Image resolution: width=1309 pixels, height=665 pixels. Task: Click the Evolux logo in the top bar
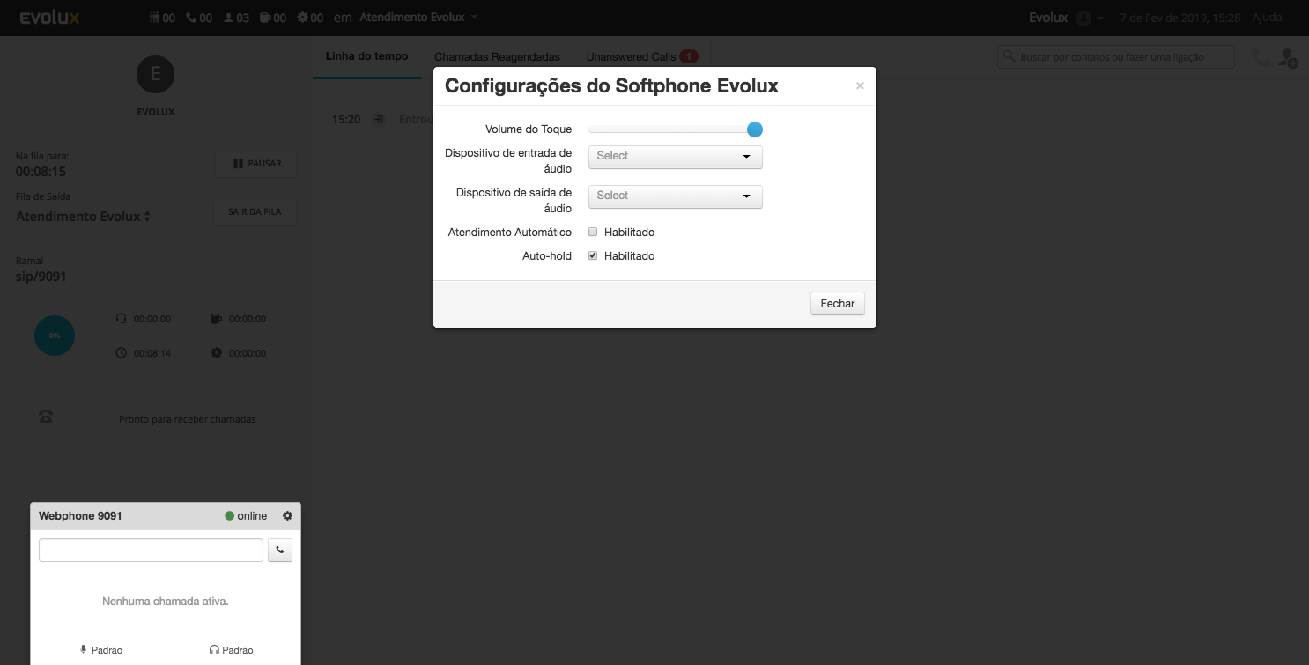[49, 18]
